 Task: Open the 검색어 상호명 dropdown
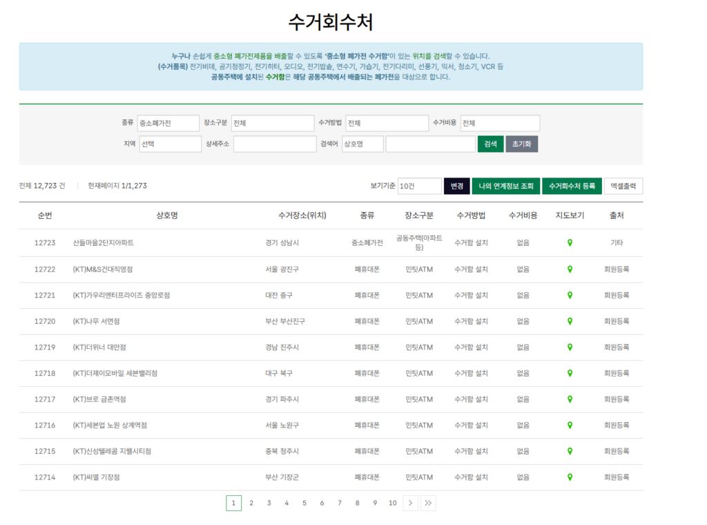[362, 144]
